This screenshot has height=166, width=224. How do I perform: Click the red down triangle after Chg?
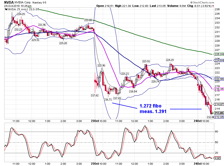click(x=213, y=6)
